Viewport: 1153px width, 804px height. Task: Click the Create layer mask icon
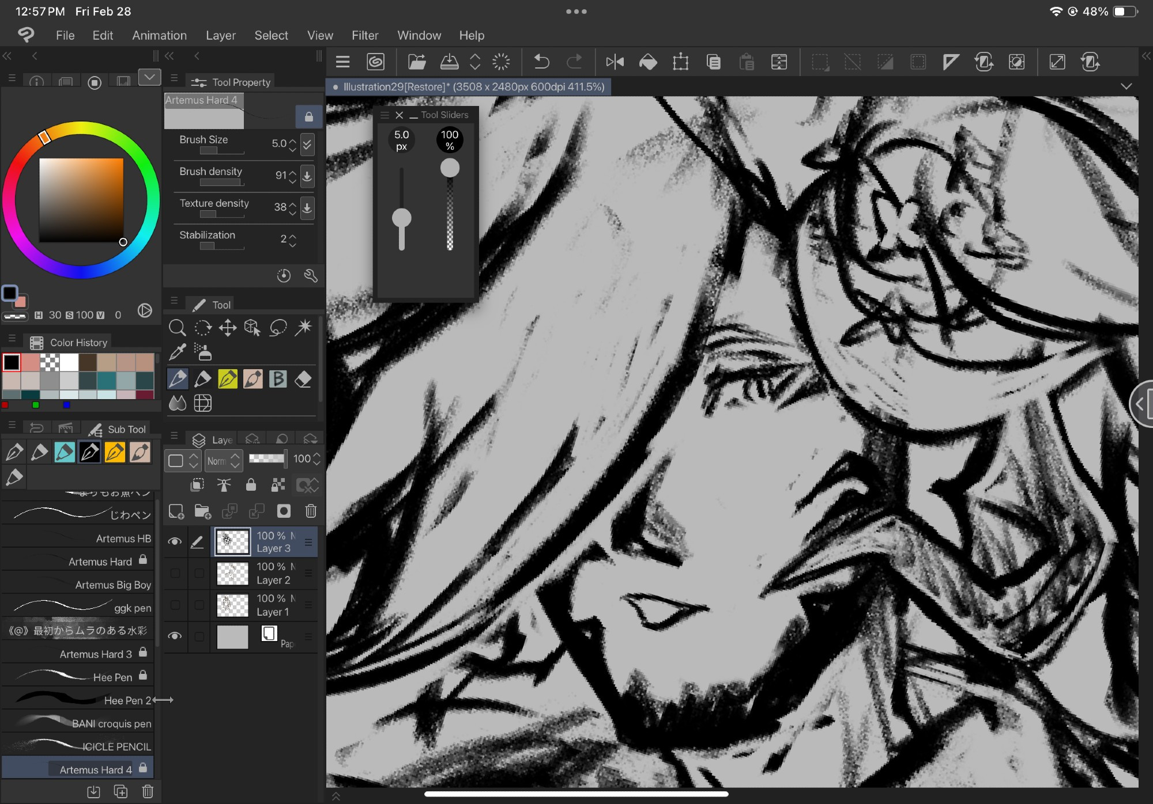284,511
